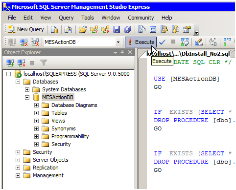This screenshot has height=190, width=236.
Task: Click the New Query button
Action: (x=26, y=29)
